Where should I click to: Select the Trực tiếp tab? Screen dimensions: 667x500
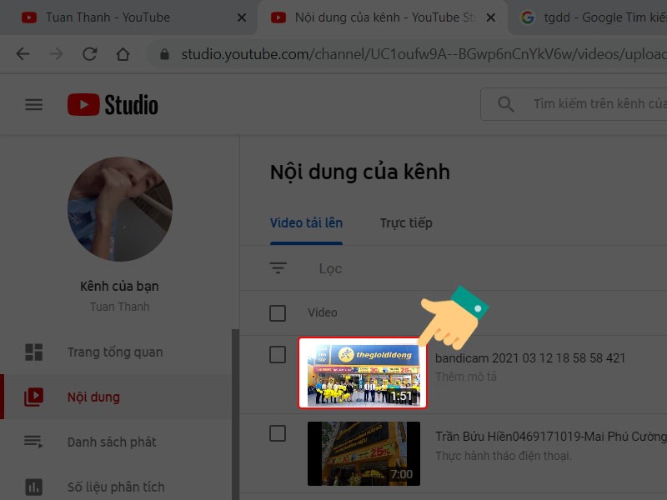tap(406, 222)
